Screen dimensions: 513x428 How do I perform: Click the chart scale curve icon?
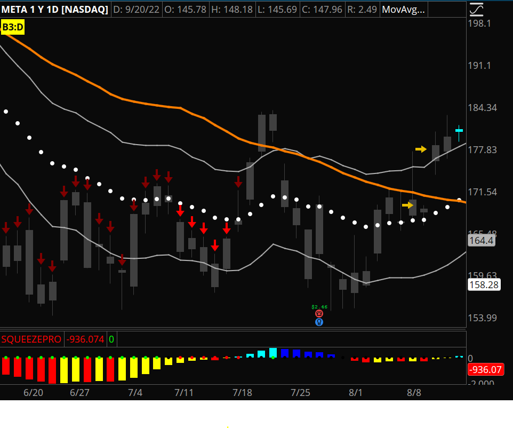pyautogui.click(x=476, y=9)
